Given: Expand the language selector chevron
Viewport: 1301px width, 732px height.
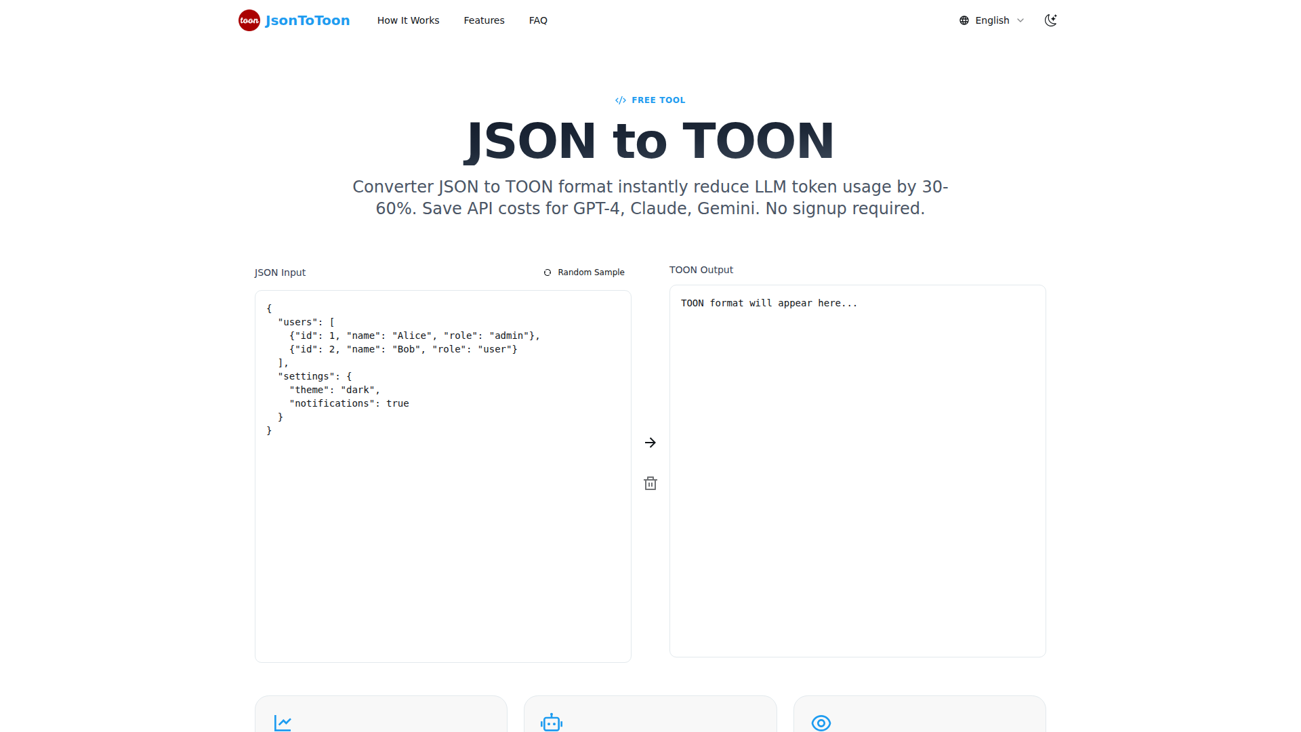Looking at the screenshot, I should click(1021, 21).
